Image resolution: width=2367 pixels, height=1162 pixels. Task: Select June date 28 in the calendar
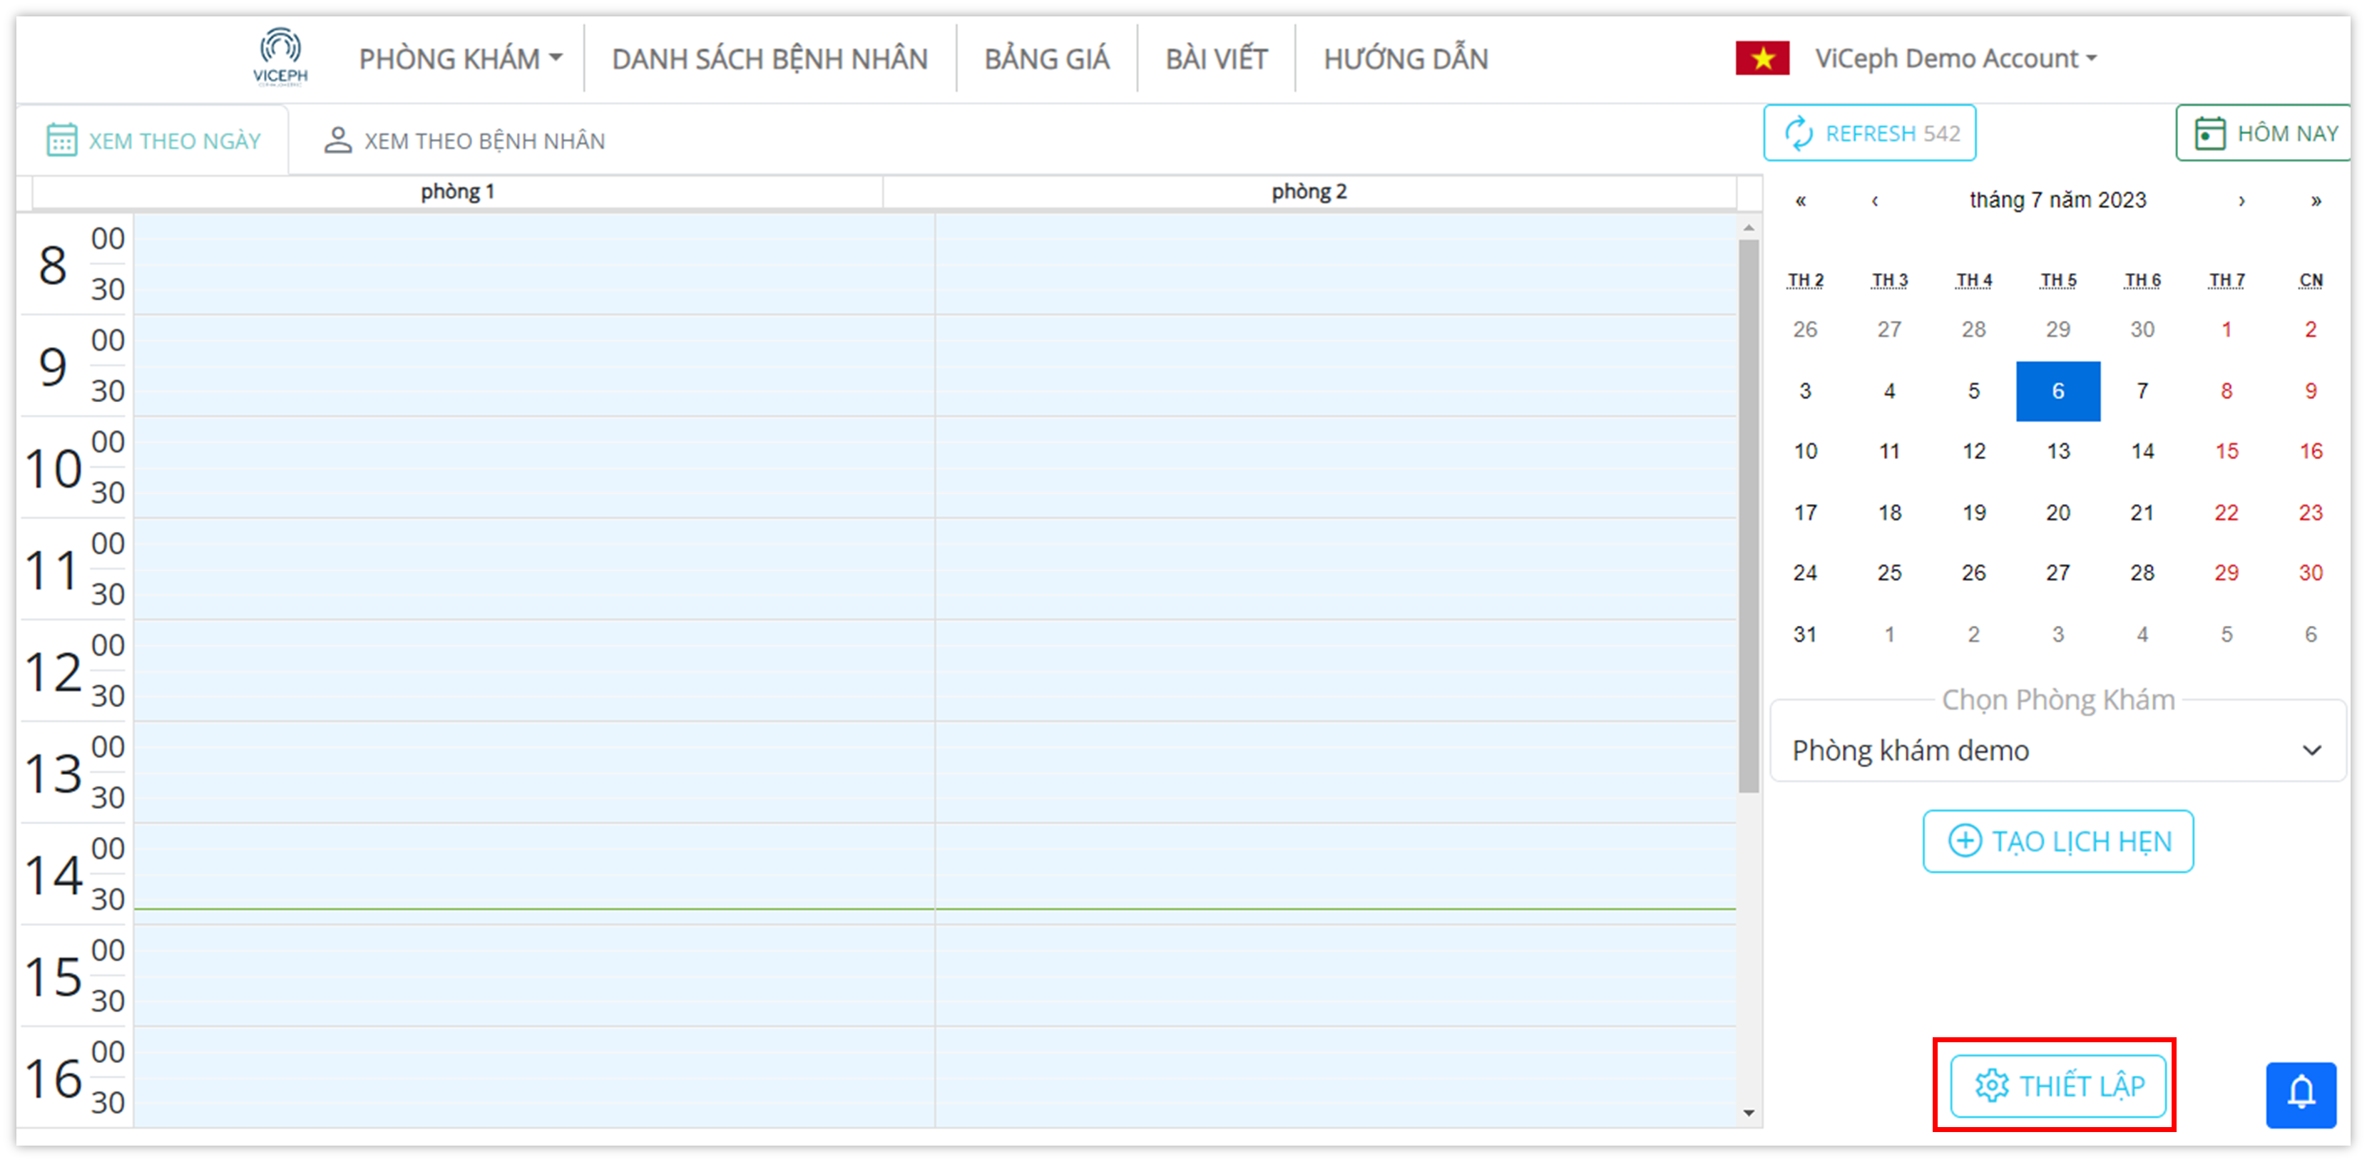click(1973, 330)
